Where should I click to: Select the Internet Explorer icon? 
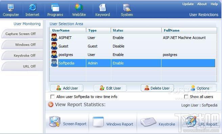[x=32, y=7]
